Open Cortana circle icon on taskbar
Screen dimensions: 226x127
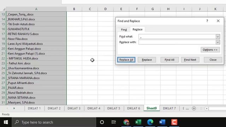[x=102, y=122]
